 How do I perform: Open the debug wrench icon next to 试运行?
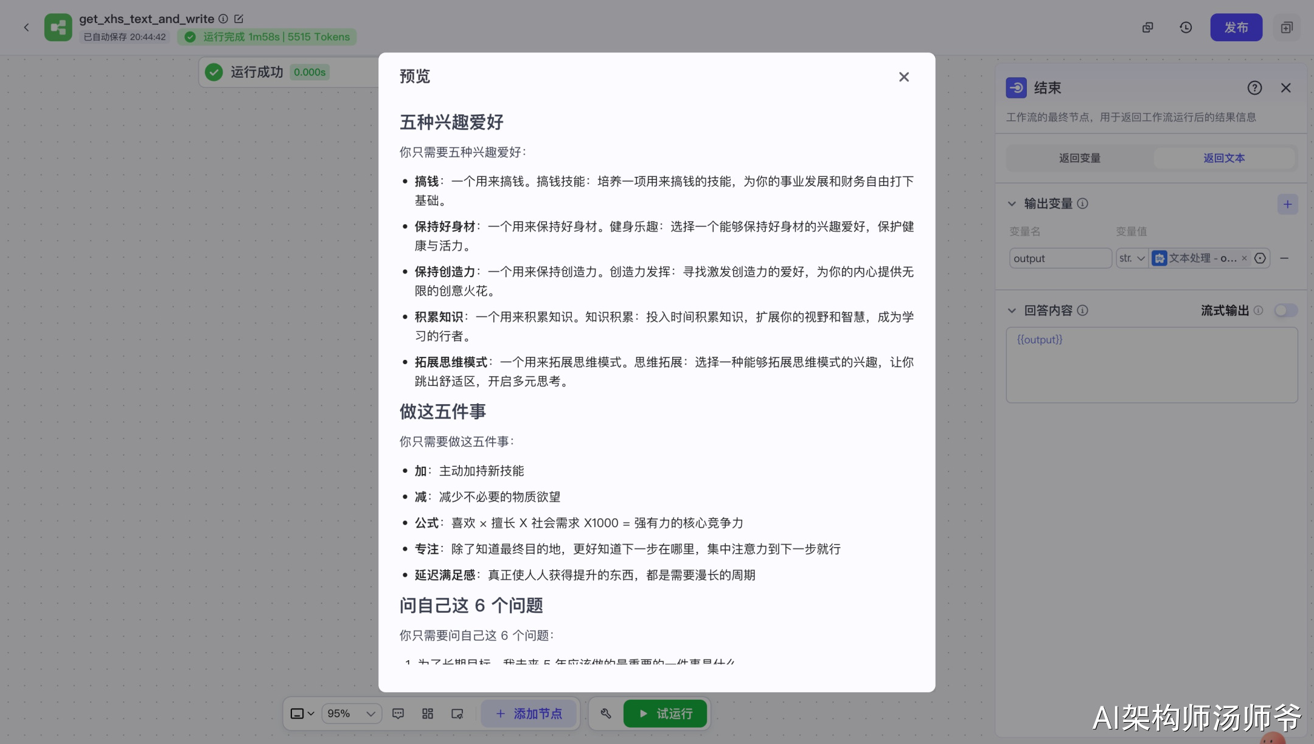[605, 714]
